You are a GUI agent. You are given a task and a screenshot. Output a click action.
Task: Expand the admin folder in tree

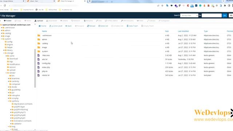(1, 31)
